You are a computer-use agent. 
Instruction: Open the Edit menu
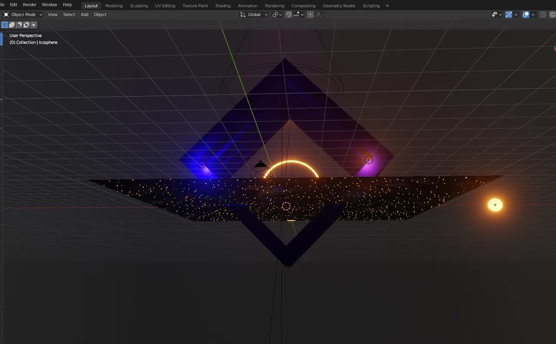pyautogui.click(x=13, y=5)
